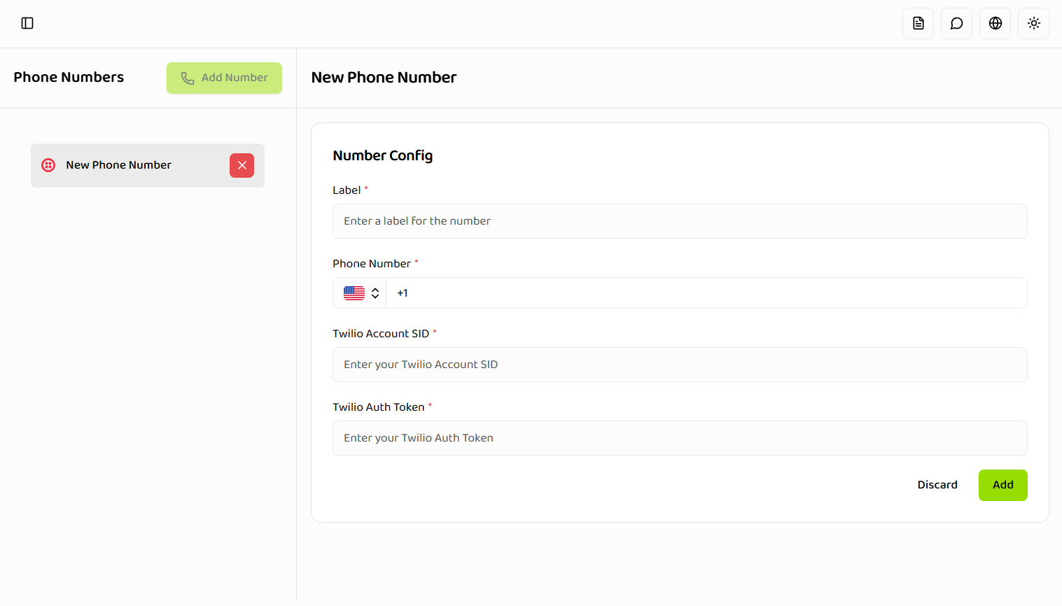Click the Twilio Auth Token field

click(679, 438)
